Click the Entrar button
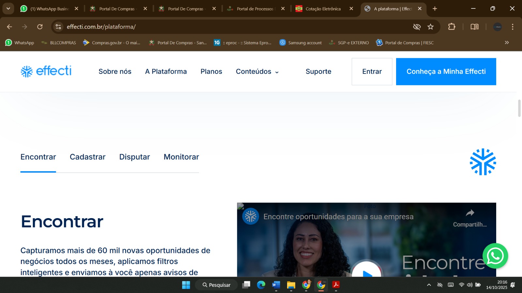This screenshot has height=293, width=522. point(372,72)
